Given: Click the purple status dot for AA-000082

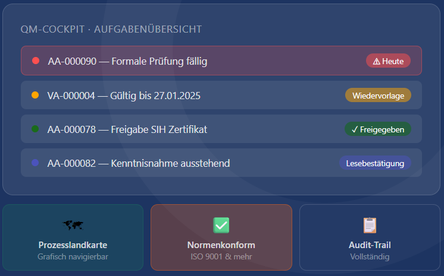Looking at the screenshot, I should (35, 163).
